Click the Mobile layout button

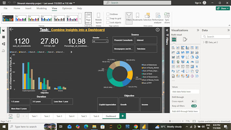coord(99,18)
